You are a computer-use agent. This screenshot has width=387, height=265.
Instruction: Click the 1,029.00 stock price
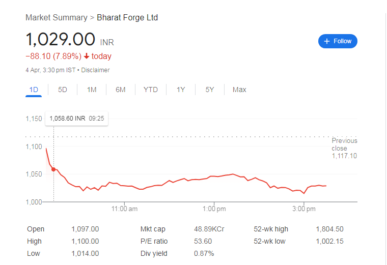pos(61,40)
